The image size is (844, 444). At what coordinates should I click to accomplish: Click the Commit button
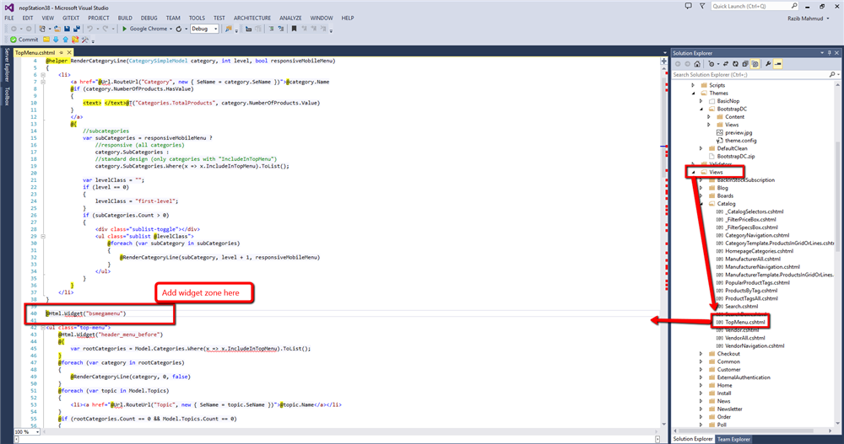click(x=24, y=40)
